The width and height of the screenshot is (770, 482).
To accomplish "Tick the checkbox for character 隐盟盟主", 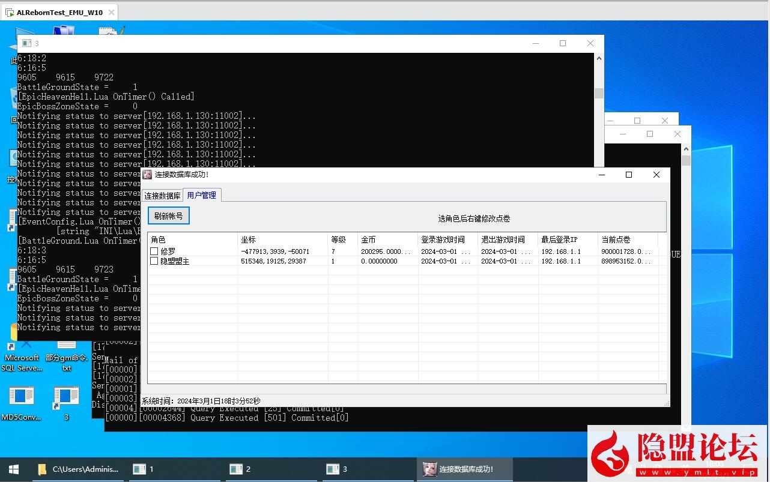I will 154,261.
